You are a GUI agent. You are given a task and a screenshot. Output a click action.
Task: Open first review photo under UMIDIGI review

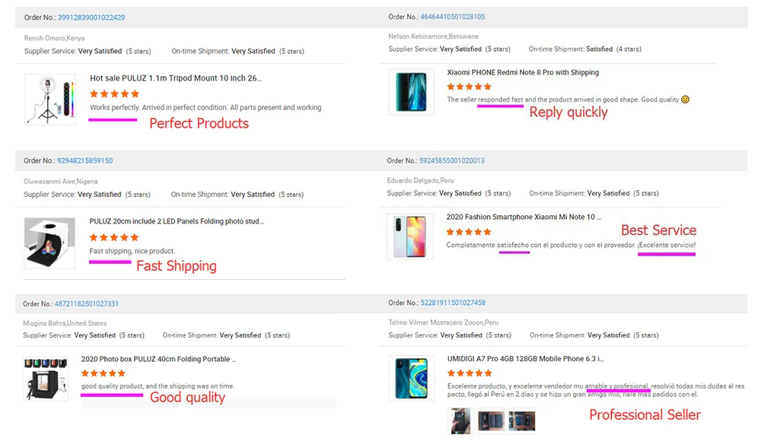[x=460, y=421]
